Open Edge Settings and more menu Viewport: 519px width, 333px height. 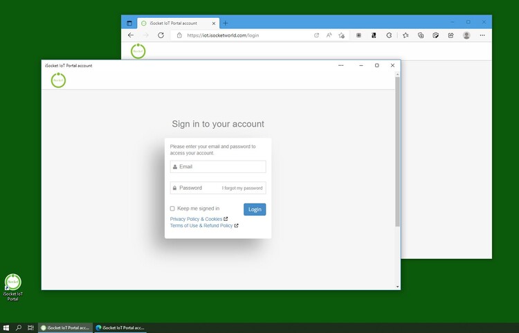click(482, 35)
